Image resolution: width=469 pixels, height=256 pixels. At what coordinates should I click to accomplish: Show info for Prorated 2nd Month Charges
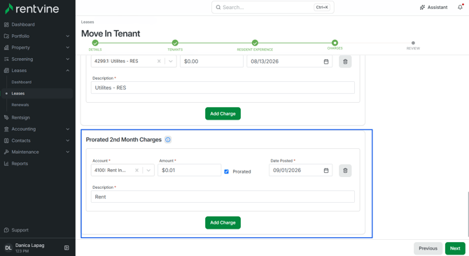(x=168, y=139)
